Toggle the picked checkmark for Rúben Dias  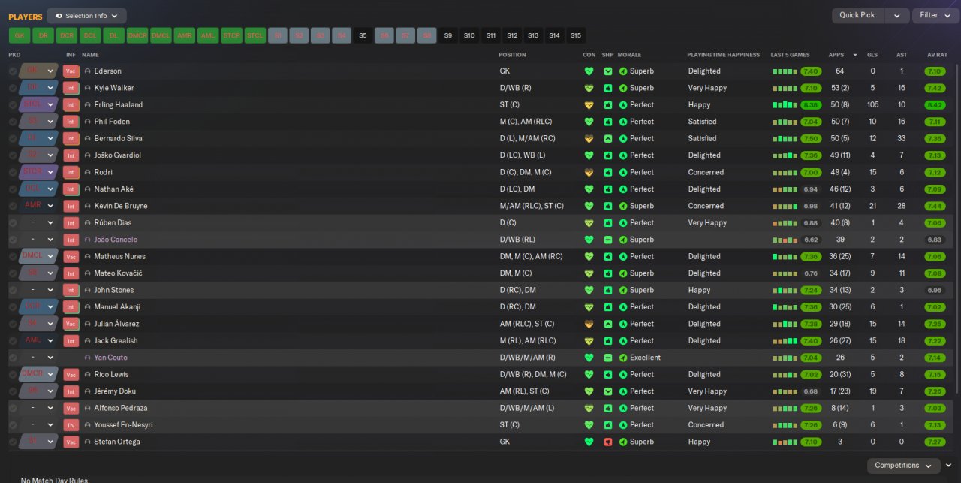13,223
